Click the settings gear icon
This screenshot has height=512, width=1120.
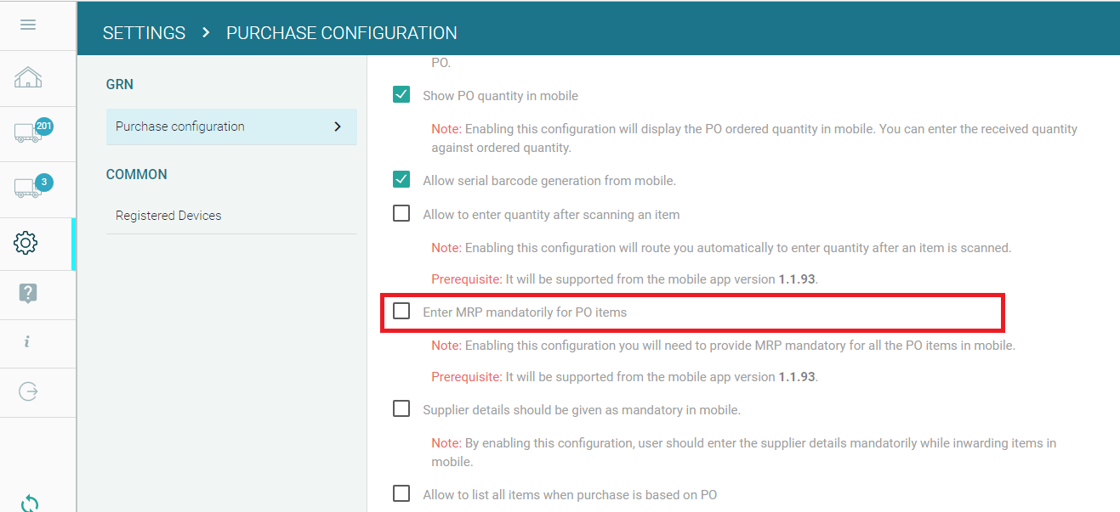pos(26,243)
